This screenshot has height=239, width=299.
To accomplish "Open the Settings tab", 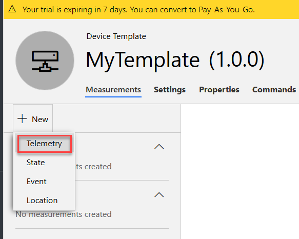I will pyautogui.click(x=170, y=90).
